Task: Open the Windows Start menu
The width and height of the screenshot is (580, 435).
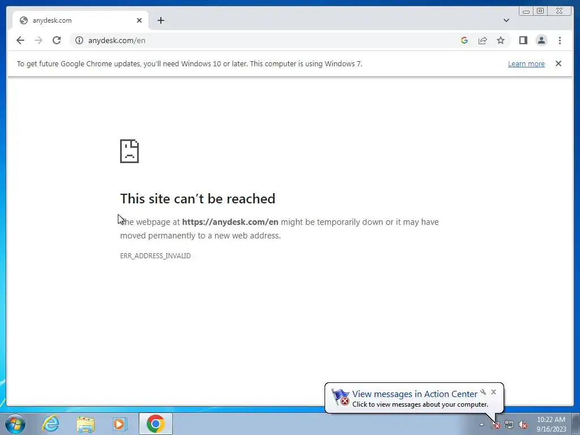Action: [x=15, y=424]
